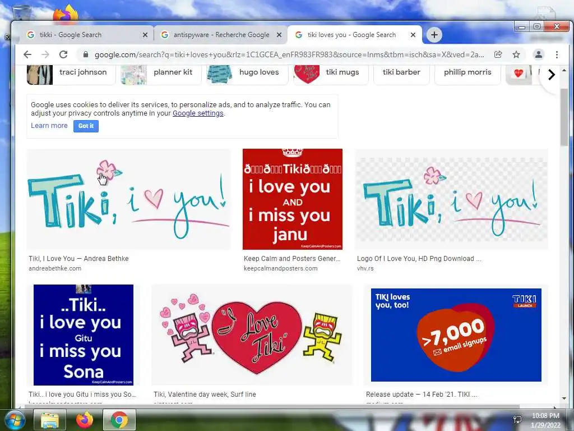Close the 'antispyware - Recherche Google' tab
Viewport: 574px width, 431px height.
tap(279, 35)
